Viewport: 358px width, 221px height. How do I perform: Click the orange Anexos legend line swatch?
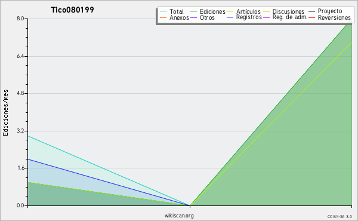point(163,17)
